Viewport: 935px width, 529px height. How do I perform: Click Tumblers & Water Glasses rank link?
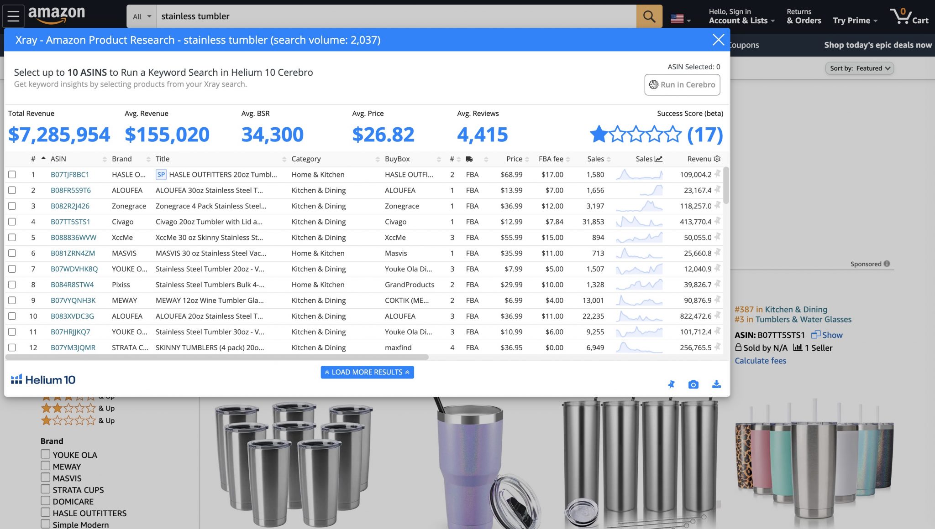coord(803,320)
